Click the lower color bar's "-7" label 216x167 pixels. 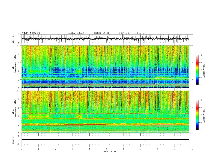click(x=201, y=130)
